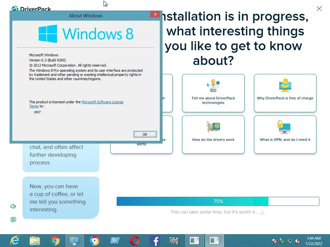Click the 'further developing process' chat bubble
Screen dimensions: 330x247
[61, 158]
